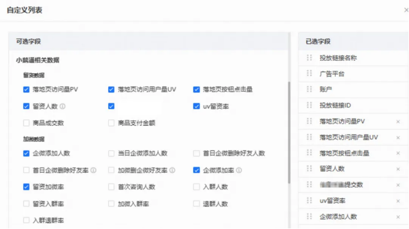Grab drag handle of selected 落地页访问用户量UV row
The height and width of the screenshot is (229, 409).
[x=309, y=137]
